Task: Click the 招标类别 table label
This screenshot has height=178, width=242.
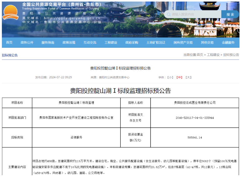Action: tap(17, 137)
